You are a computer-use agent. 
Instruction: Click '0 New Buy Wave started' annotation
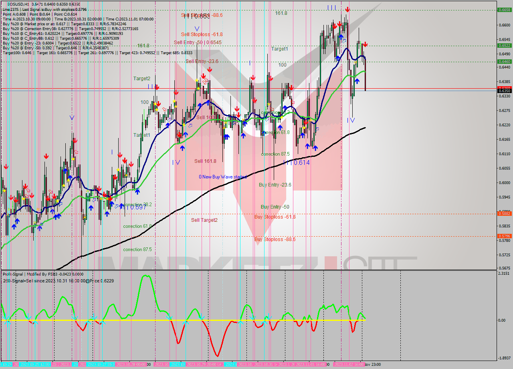pos(223,177)
